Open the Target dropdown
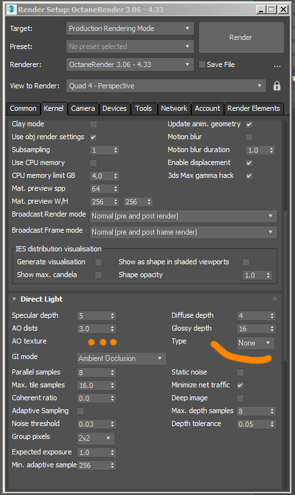295x495 pixels. click(129, 28)
